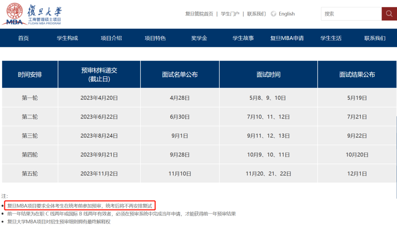Select 项目特色 from the navigation bar
This screenshot has height=226, width=397.
pos(155,38)
